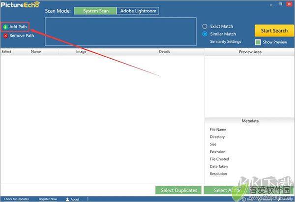Minimize the PictureEcho window
Image resolution: width=295 pixels, height=202 pixels.
pos(271,4)
